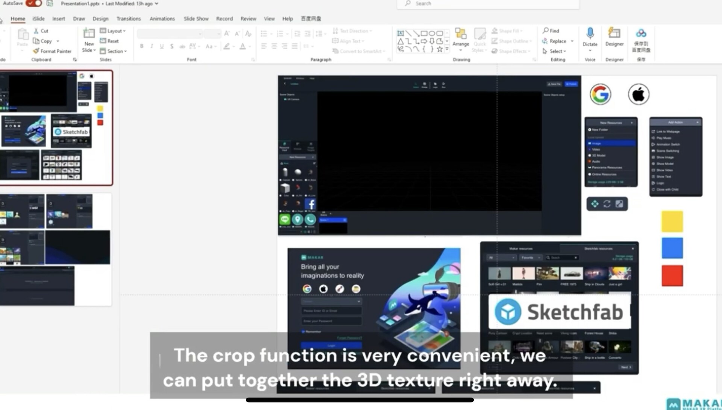Viewport: 722px width, 410px height.
Task: Open the Slide Show menu tab
Action: [196, 18]
